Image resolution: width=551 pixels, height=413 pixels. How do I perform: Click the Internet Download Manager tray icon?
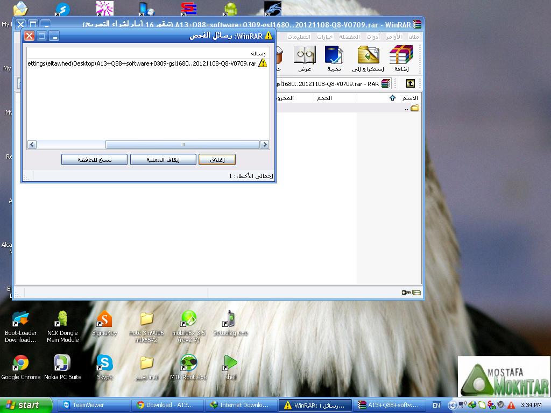click(x=472, y=405)
